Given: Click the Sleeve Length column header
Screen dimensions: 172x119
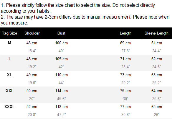Looking at the screenshot, I should click(156, 33).
